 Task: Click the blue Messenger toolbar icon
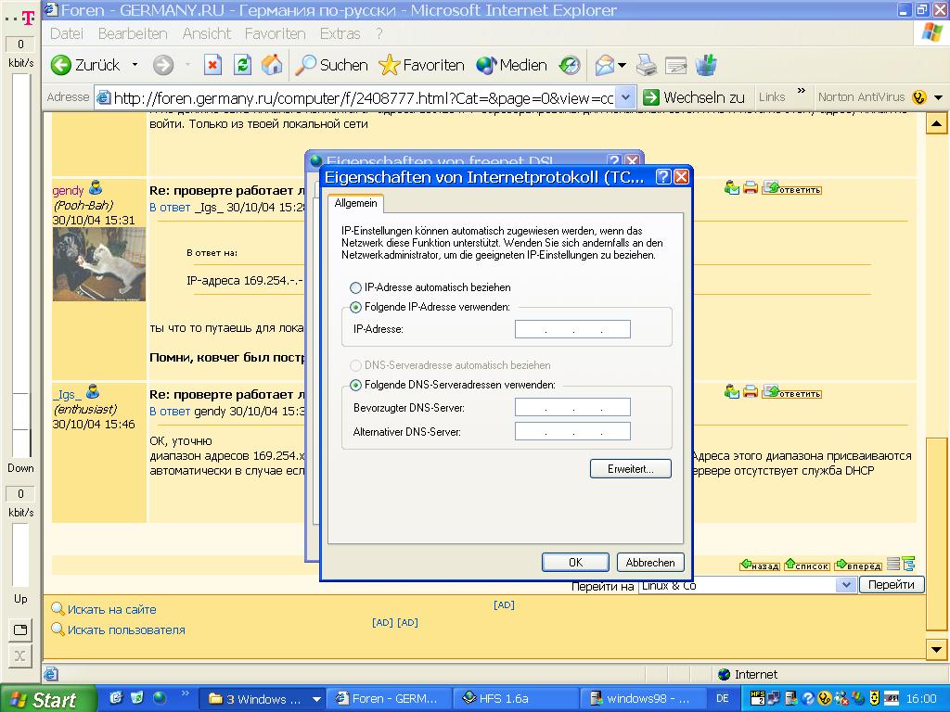(x=705, y=65)
